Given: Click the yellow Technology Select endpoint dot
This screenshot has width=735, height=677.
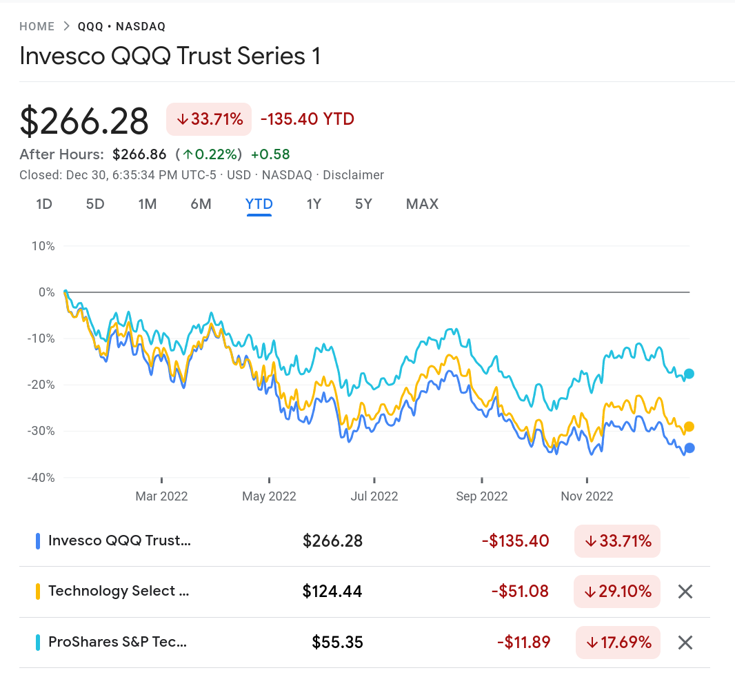Looking at the screenshot, I should pyautogui.click(x=689, y=427).
